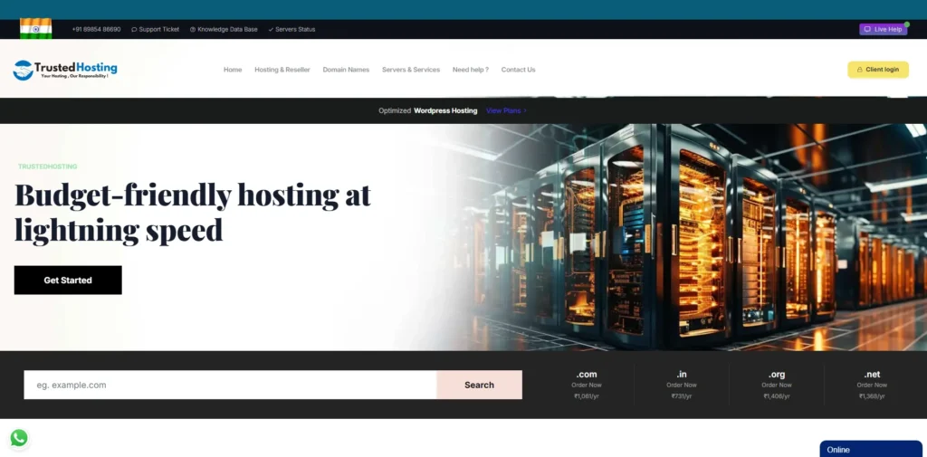Image resolution: width=927 pixels, height=457 pixels.
Task: Click the domain Search button
Action: (479, 385)
